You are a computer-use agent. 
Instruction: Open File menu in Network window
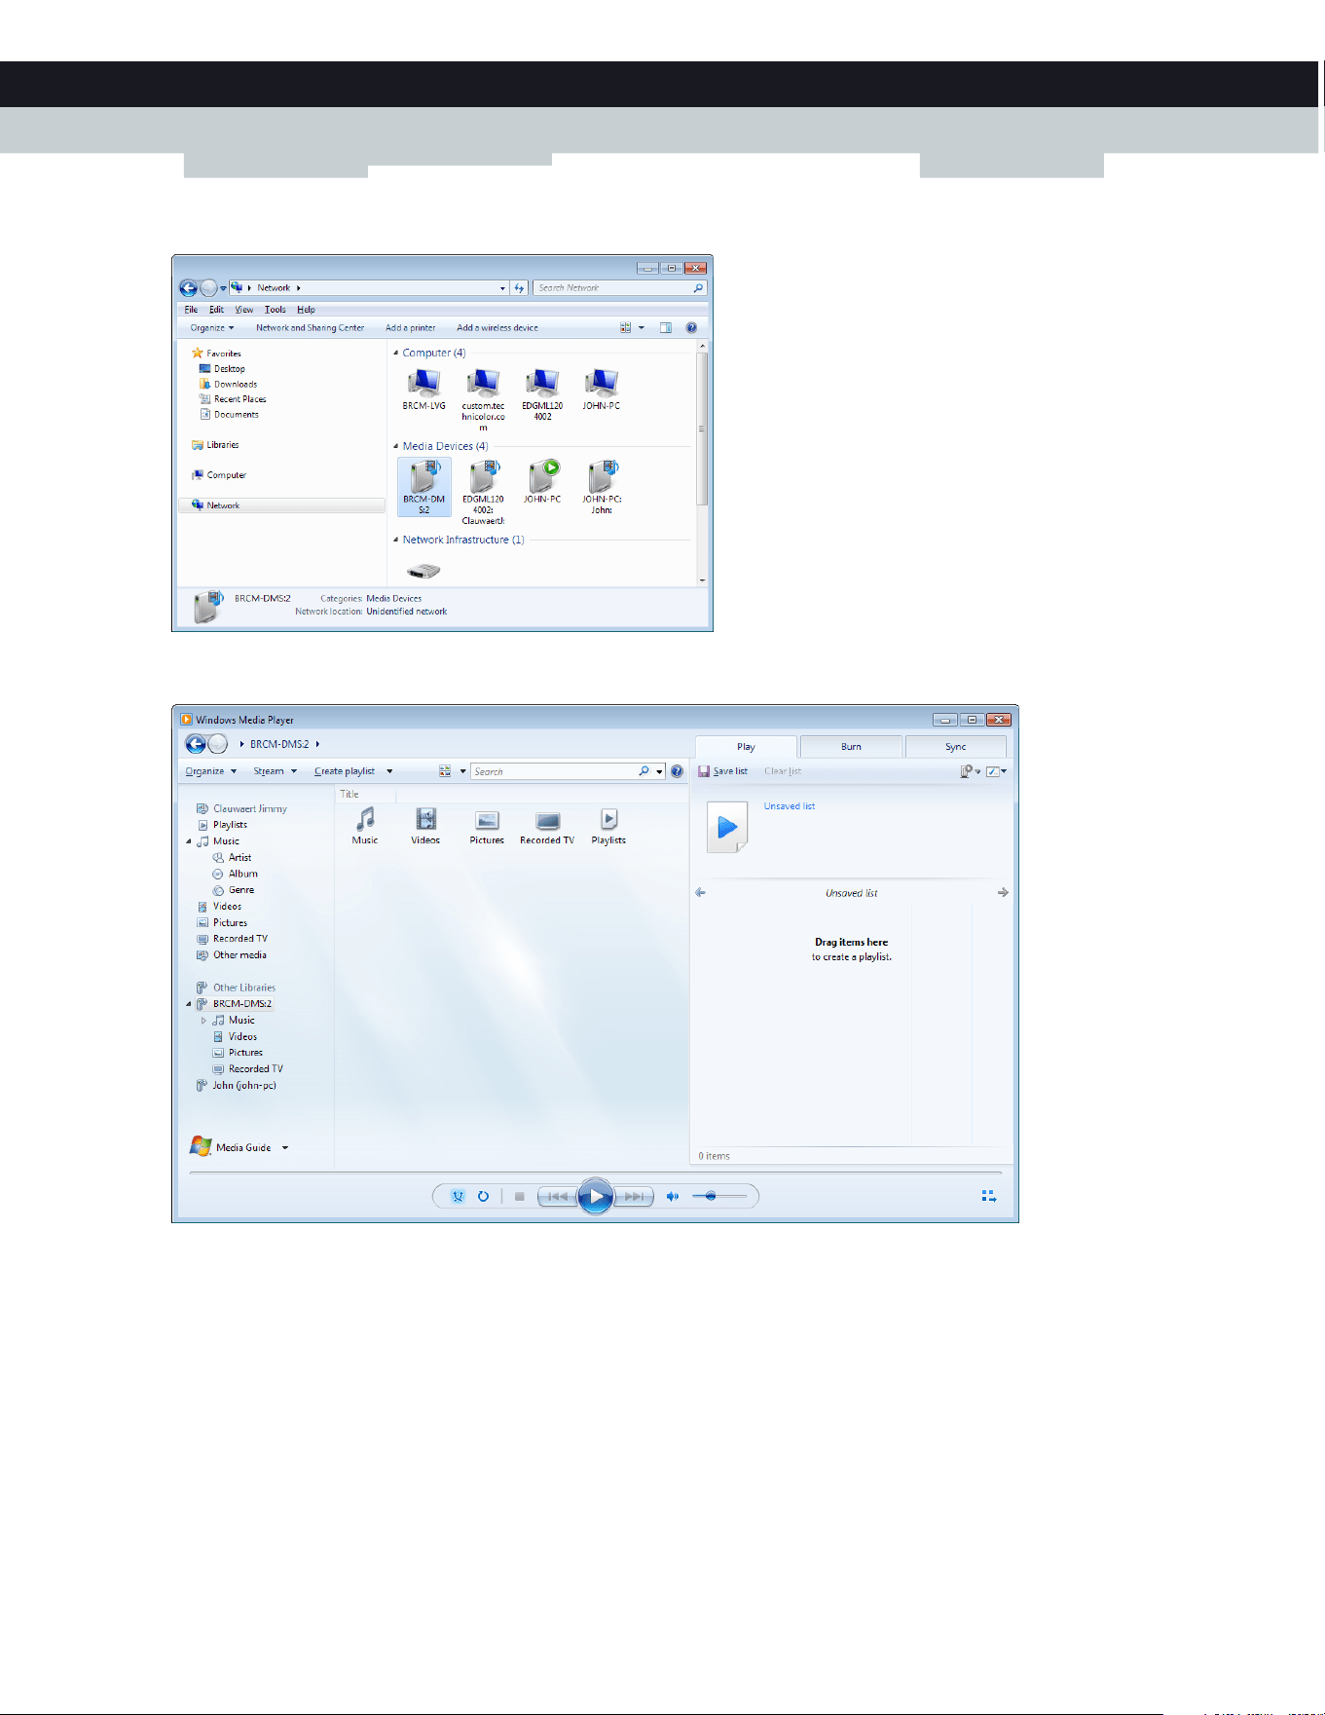(191, 310)
